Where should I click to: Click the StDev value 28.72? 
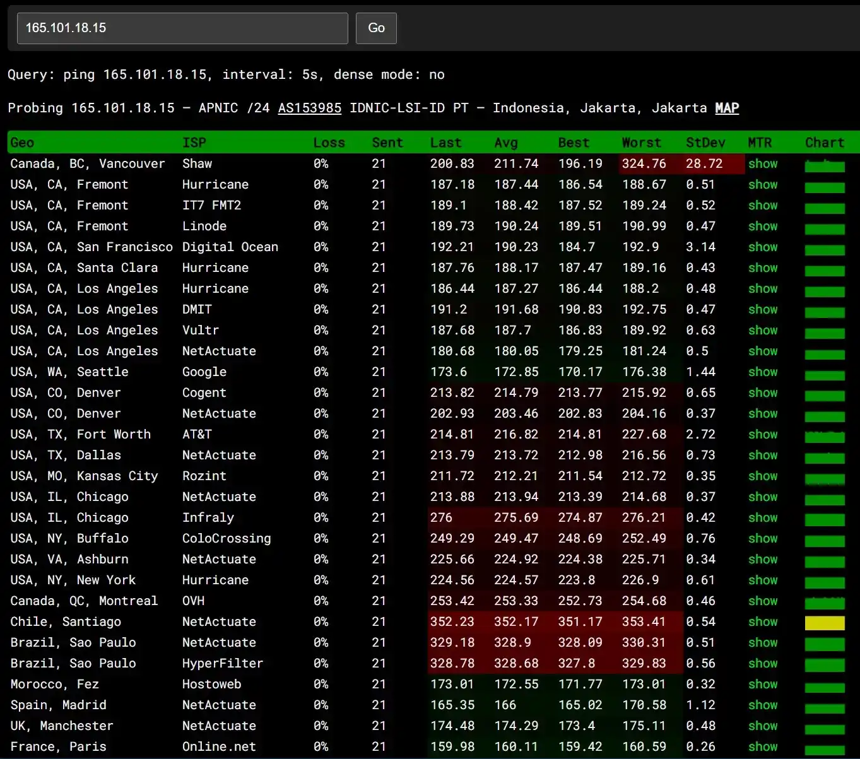(704, 163)
